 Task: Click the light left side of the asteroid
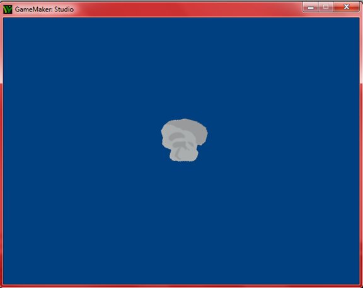(x=166, y=138)
